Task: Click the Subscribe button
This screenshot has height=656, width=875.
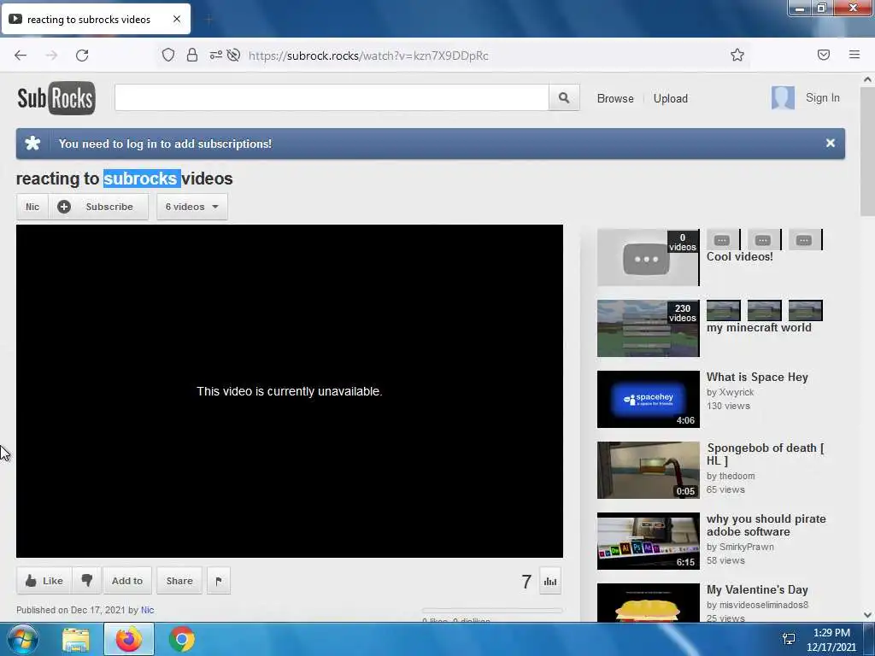Action: 98,207
